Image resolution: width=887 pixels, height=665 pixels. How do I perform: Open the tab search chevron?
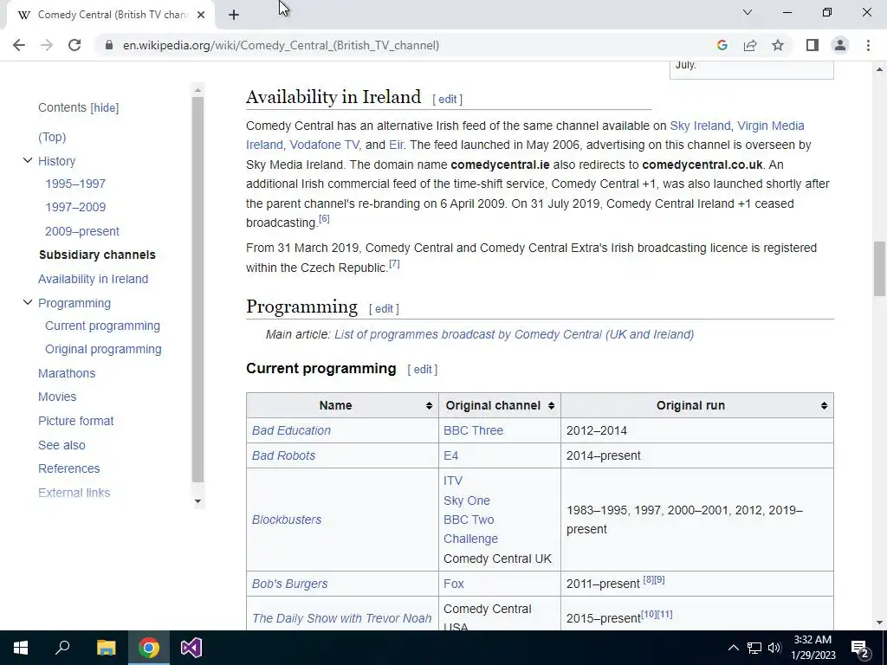click(x=748, y=12)
